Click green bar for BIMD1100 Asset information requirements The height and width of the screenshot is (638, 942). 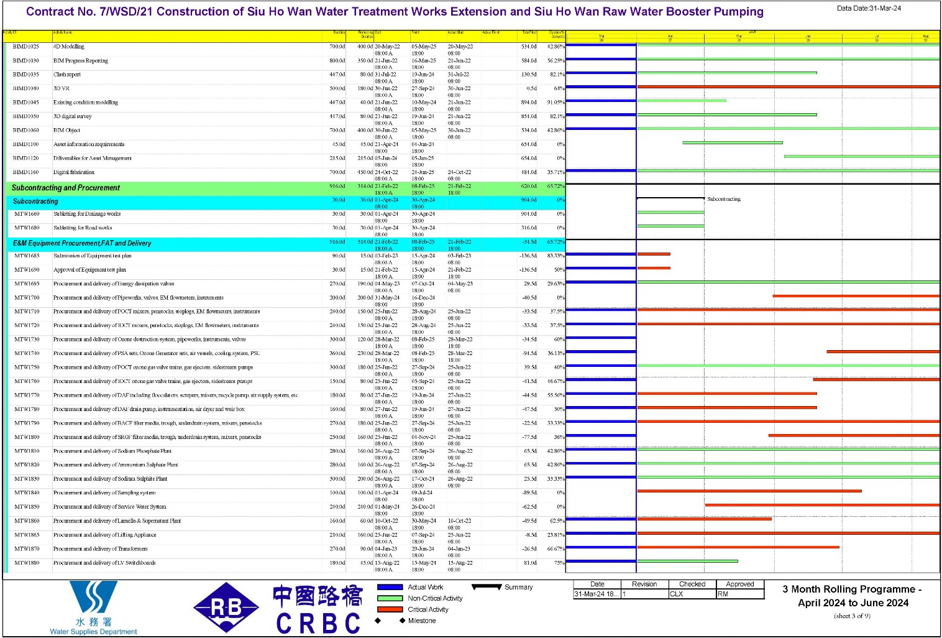pyautogui.click(x=733, y=142)
